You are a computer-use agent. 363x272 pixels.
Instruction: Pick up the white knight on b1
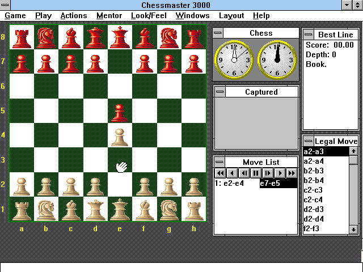coord(46,209)
